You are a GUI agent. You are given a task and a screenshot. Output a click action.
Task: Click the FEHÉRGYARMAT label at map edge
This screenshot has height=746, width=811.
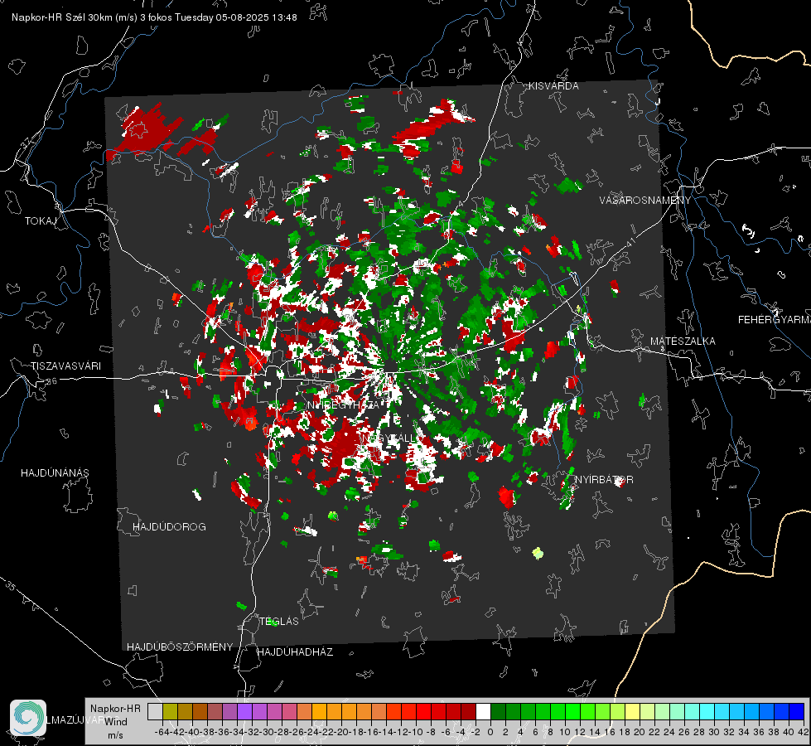tap(774, 320)
